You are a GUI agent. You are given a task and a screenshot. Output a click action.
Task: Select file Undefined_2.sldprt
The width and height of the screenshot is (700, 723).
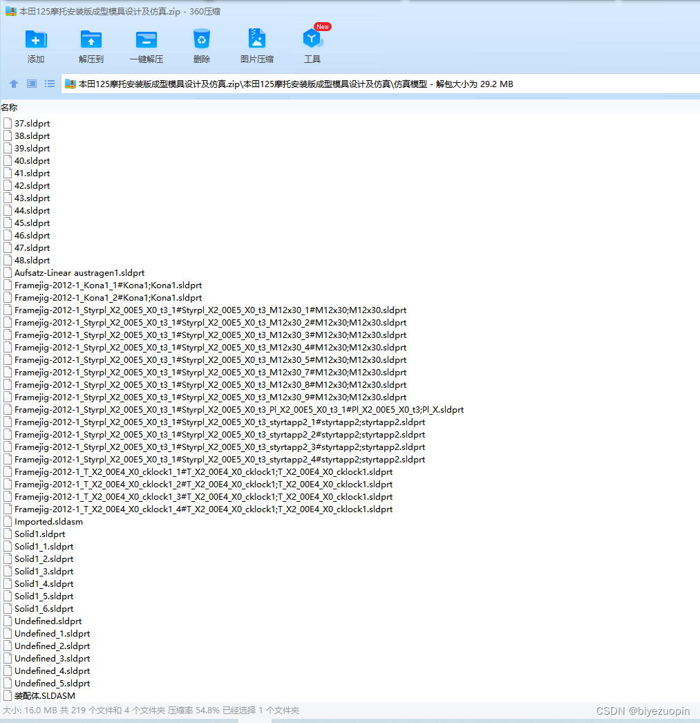[52, 646]
